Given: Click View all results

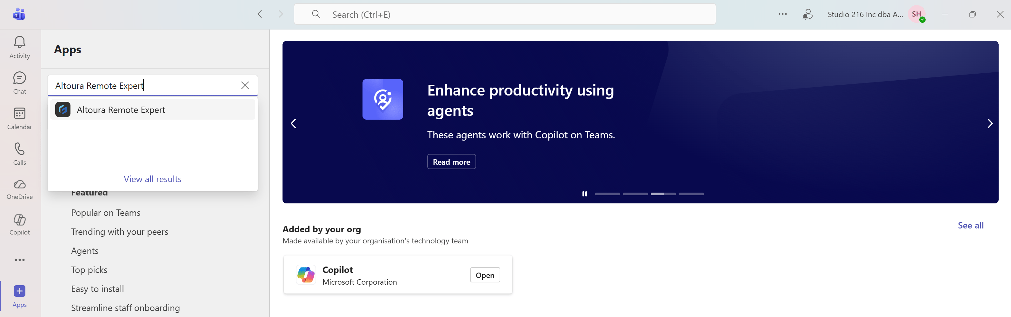Looking at the screenshot, I should [x=152, y=179].
